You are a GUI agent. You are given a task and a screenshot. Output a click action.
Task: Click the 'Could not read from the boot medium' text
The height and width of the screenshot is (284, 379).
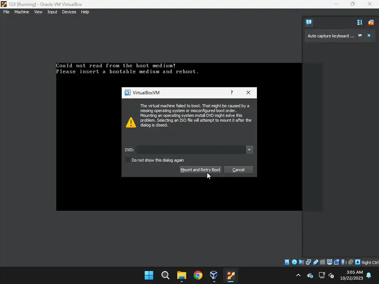[116, 66]
